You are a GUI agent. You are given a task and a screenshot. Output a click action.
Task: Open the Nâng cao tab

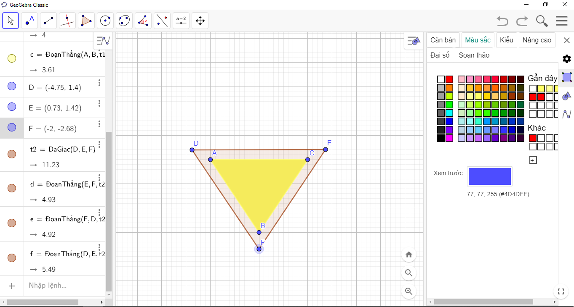coord(537,40)
